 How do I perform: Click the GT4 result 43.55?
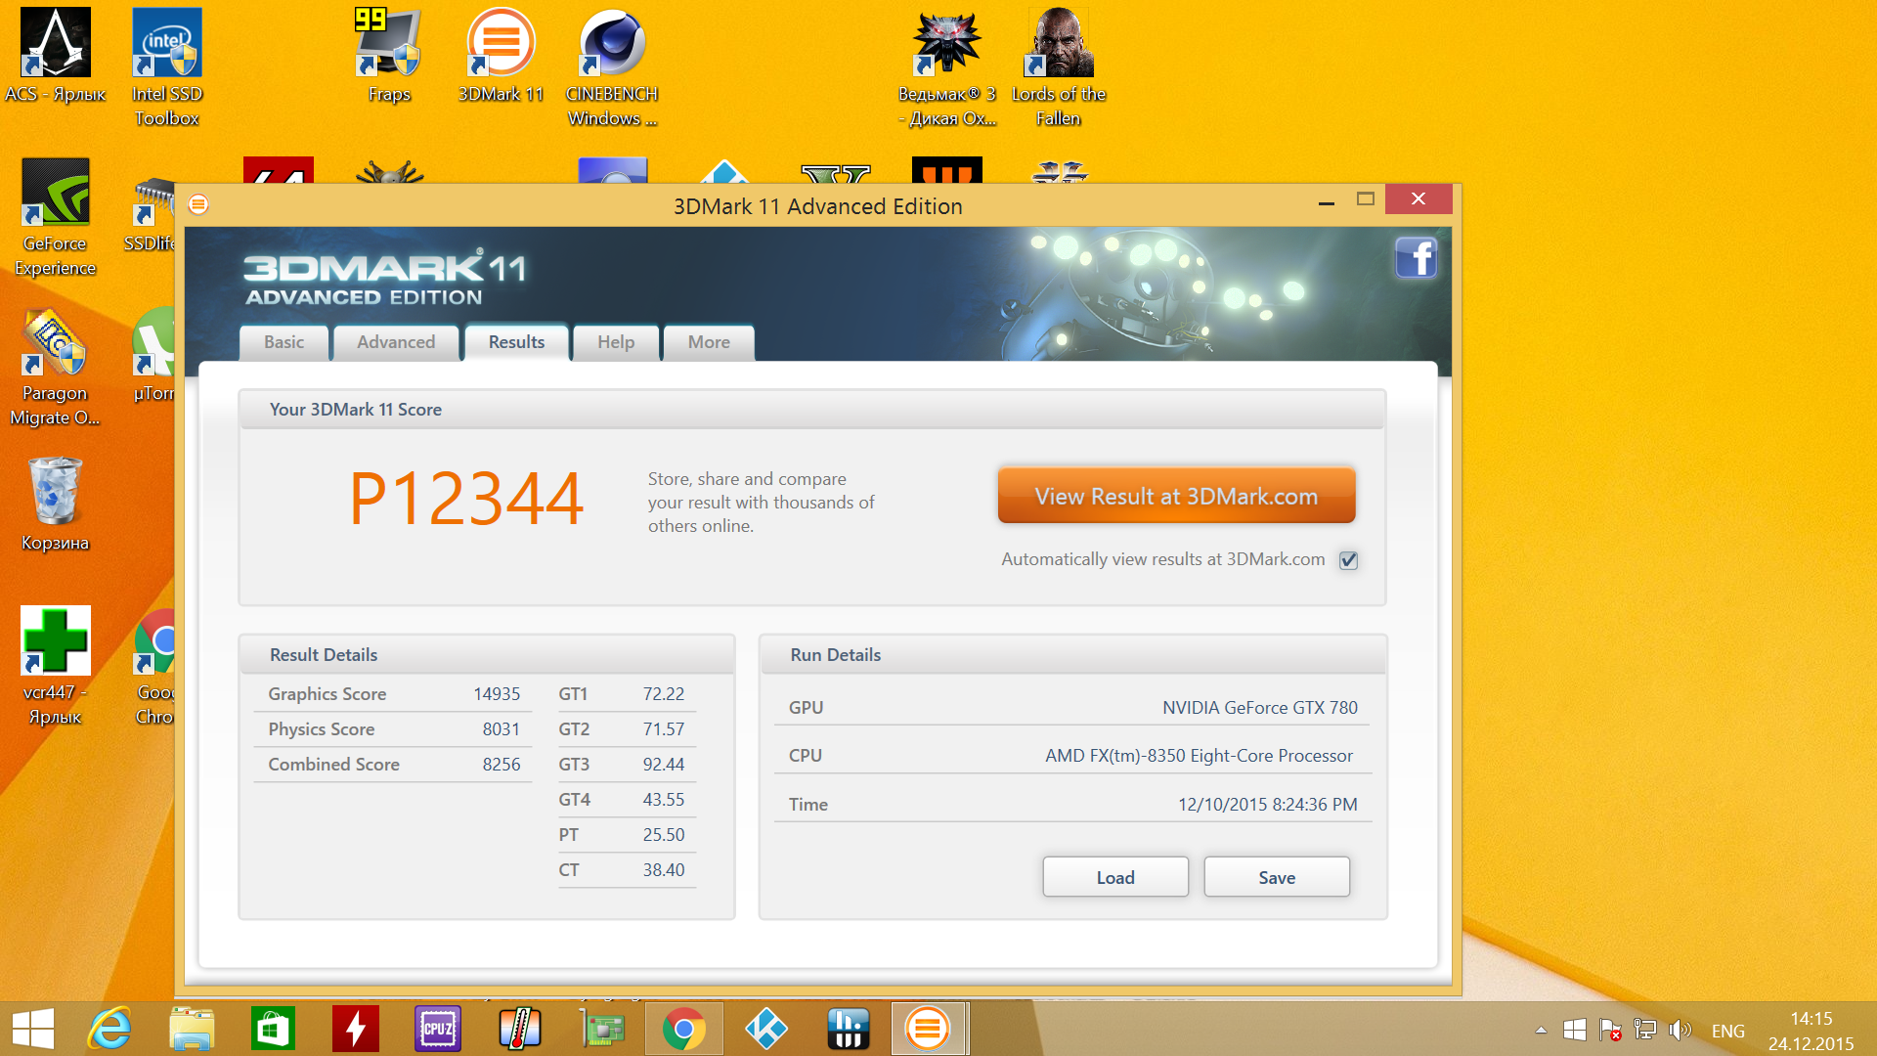(664, 800)
